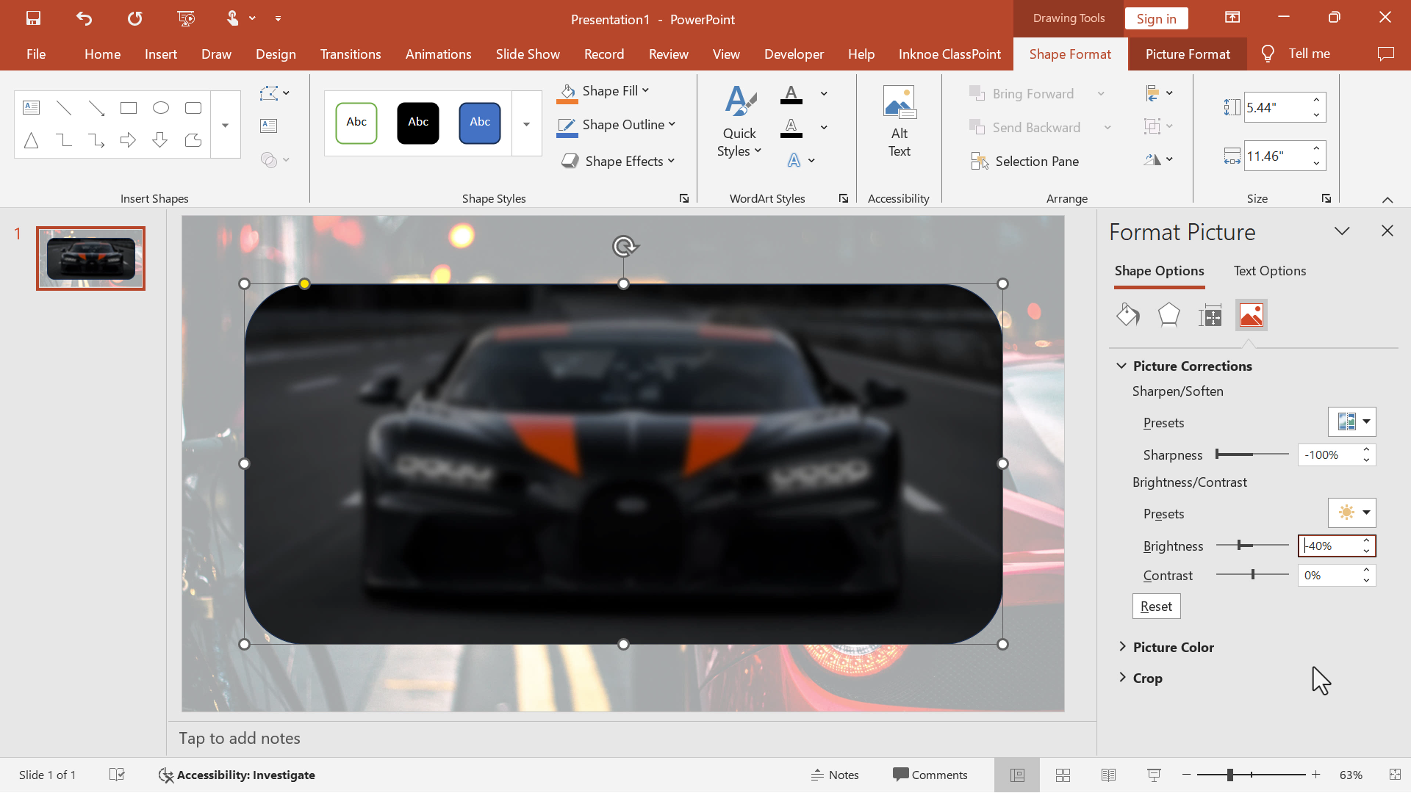Image resolution: width=1411 pixels, height=793 pixels.
Task: Click the pentagon/shape icon in Format Picture panel
Action: click(x=1168, y=315)
